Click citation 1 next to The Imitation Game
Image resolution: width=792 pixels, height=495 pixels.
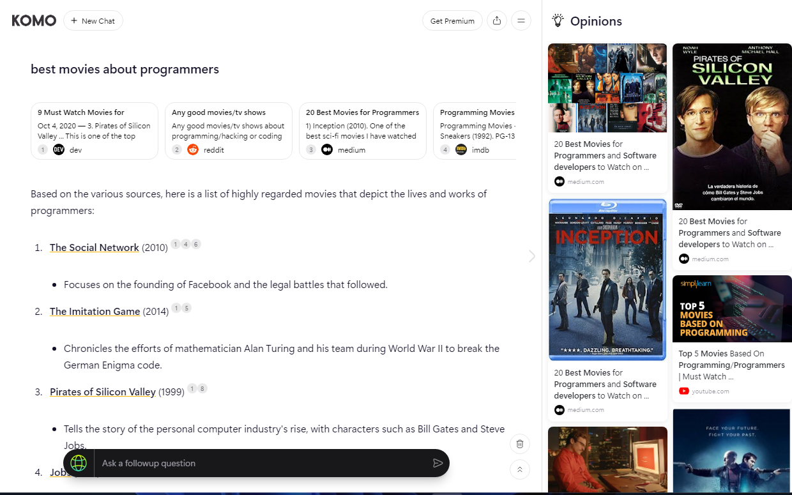click(176, 308)
